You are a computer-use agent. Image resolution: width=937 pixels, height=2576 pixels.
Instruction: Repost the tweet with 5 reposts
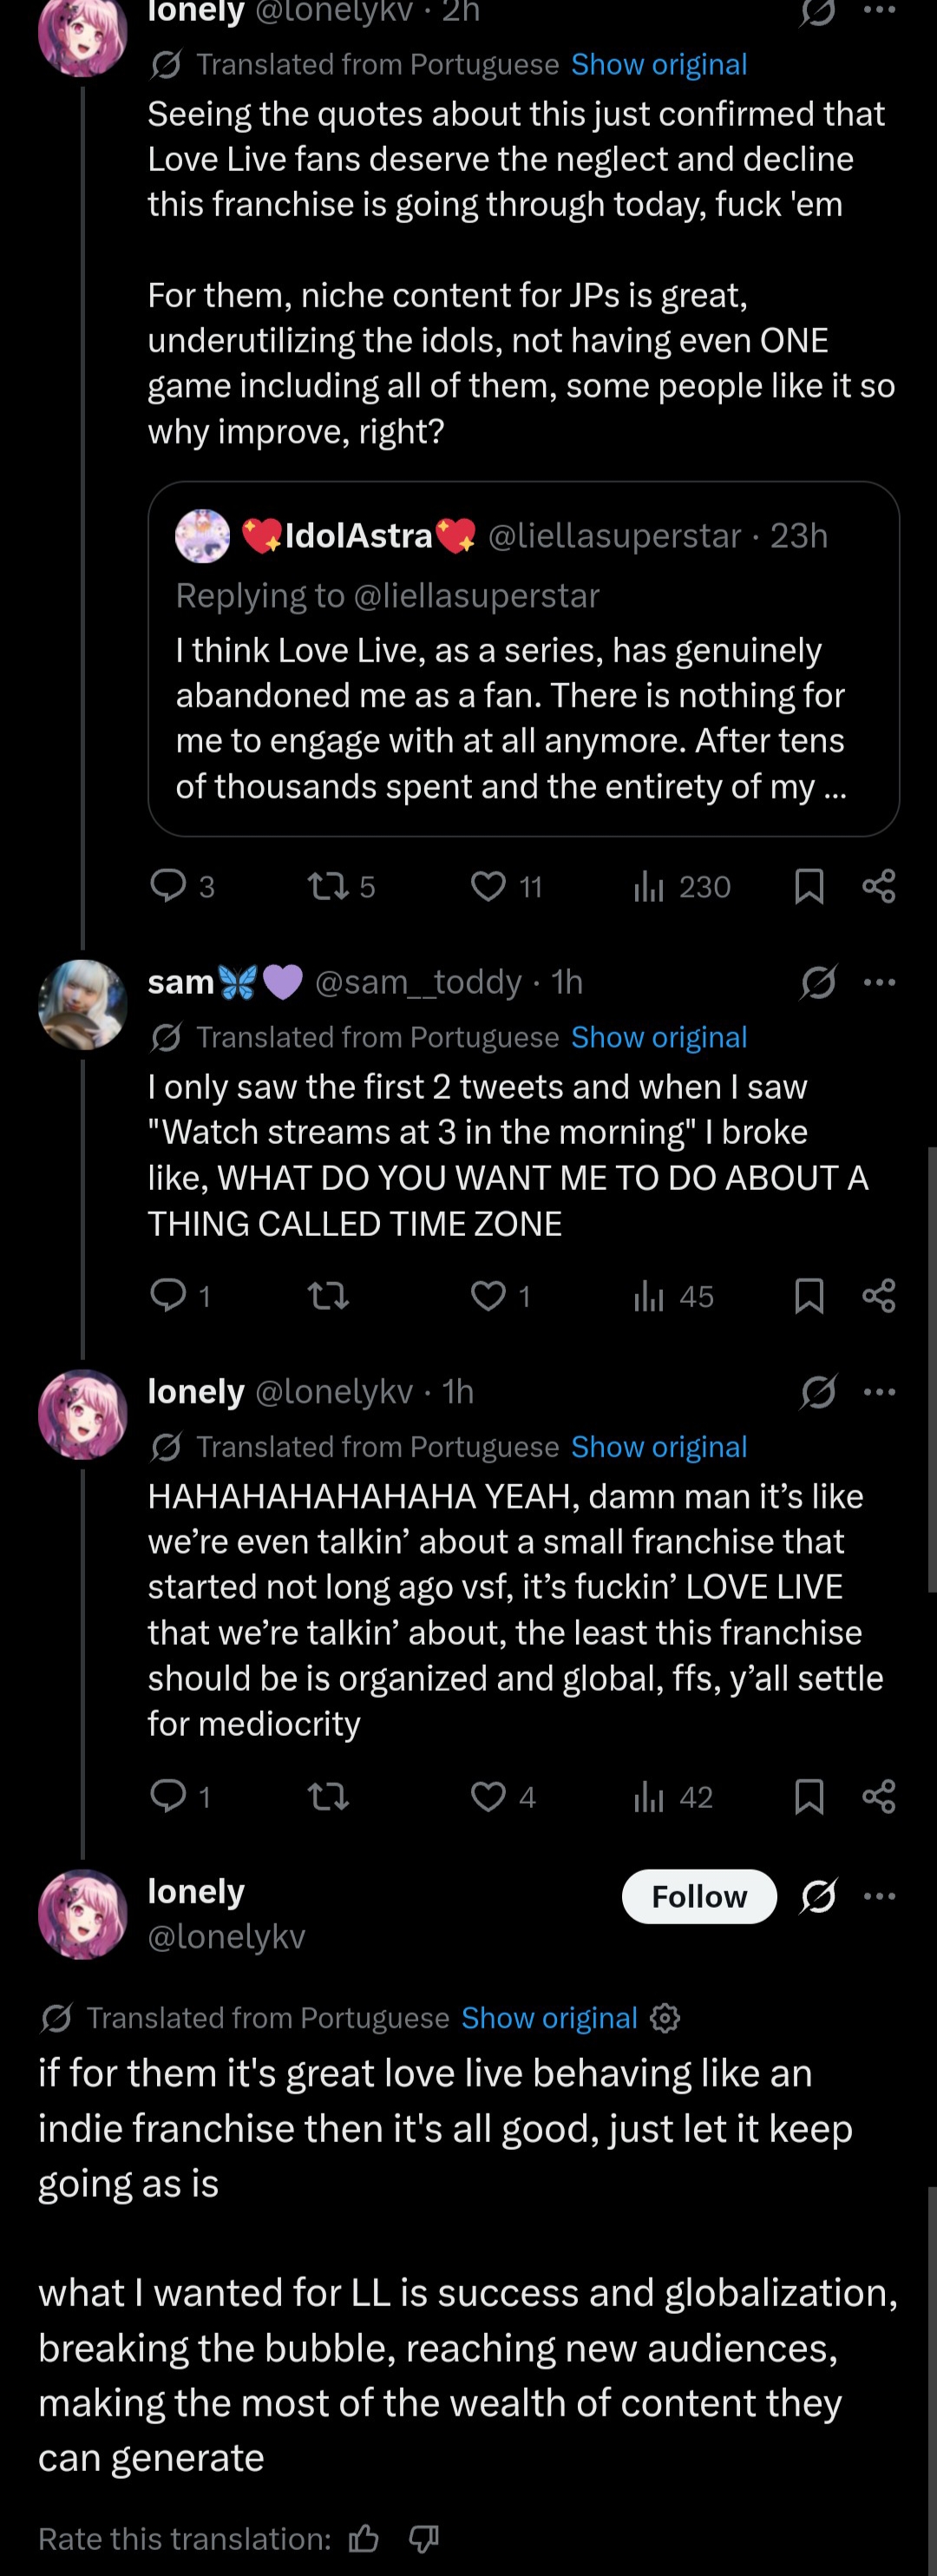point(327,886)
